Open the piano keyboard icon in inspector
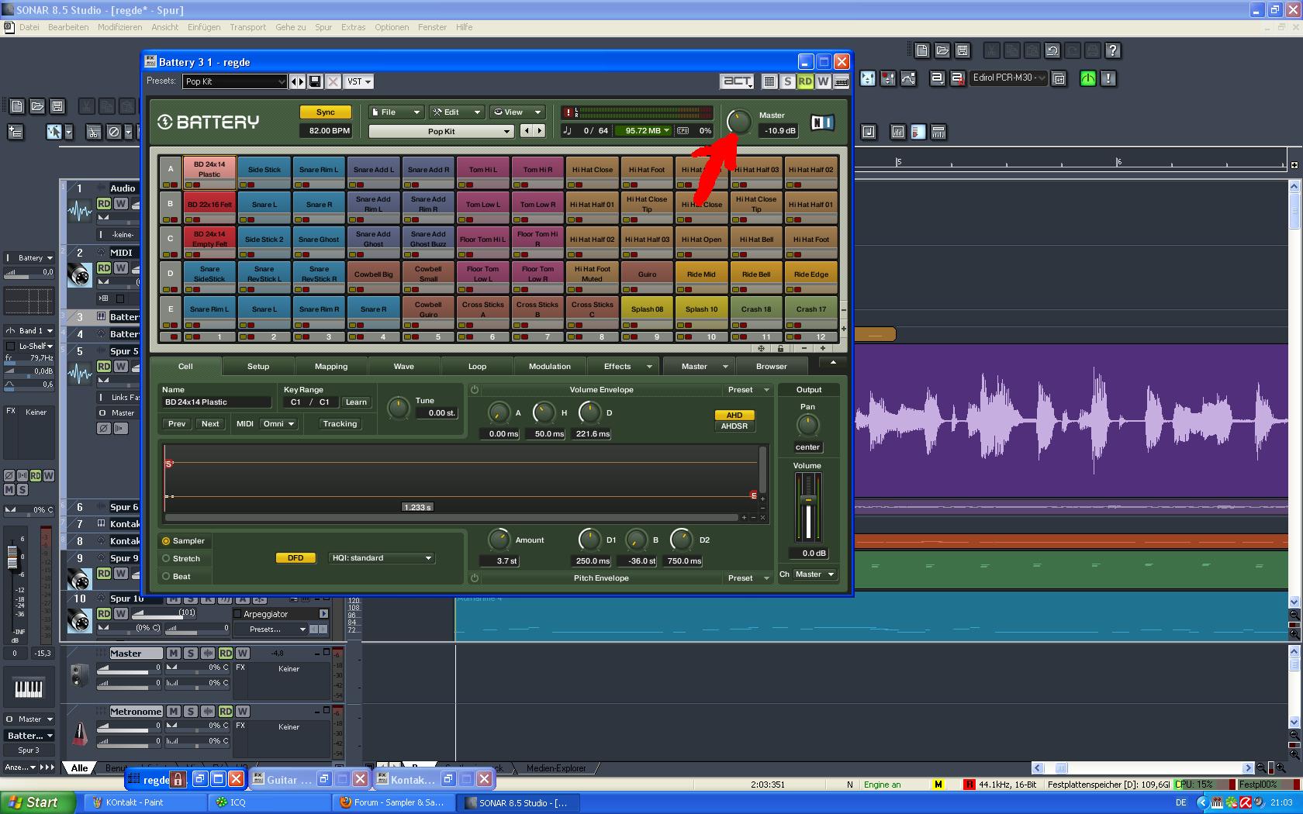The height and width of the screenshot is (814, 1303). click(x=29, y=688)
